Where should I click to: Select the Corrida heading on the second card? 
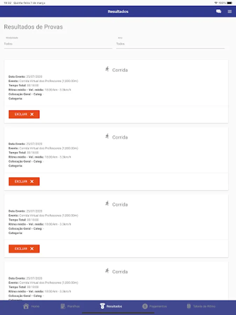tap(121, 137)
